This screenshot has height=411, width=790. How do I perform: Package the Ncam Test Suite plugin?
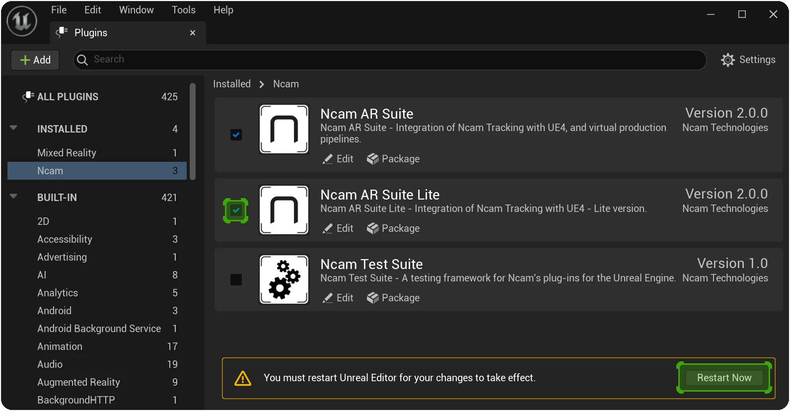coord(393,298)
